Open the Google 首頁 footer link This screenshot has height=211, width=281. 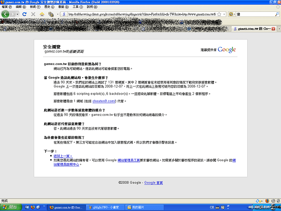(154, 183)
